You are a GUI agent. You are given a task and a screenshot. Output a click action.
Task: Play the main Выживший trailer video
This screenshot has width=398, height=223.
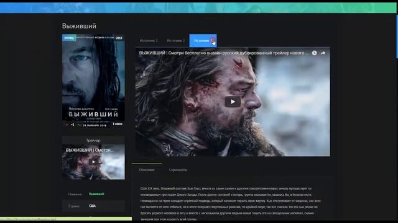click(233, 102)
